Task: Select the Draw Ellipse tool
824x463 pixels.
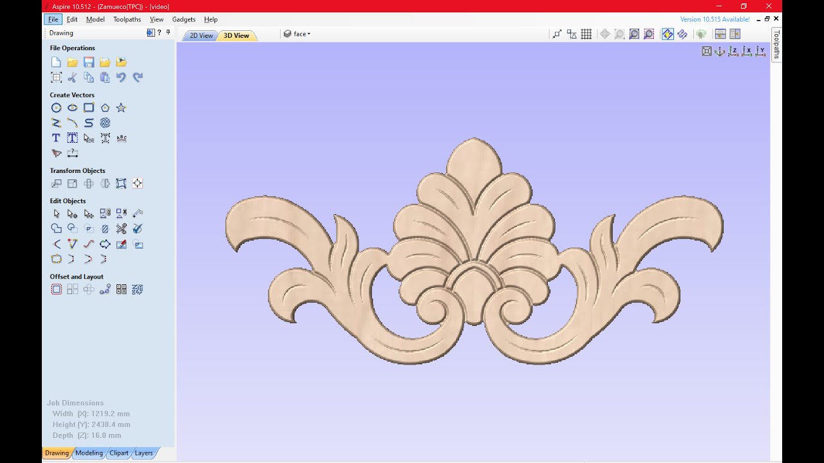Action: click(x=72, y=108)
